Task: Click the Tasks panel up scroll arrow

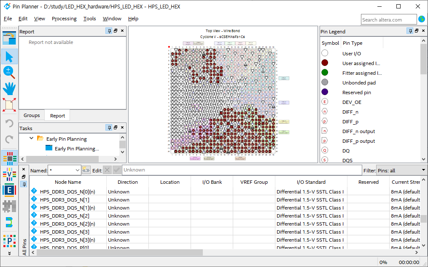Action: (x=123, y=137)
